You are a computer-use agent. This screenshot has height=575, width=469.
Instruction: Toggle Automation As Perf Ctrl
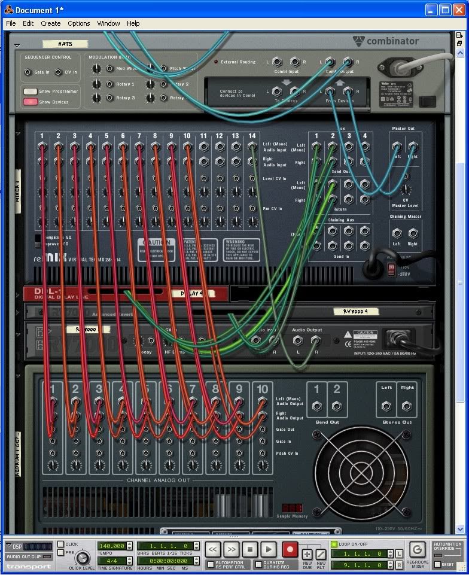tap(211, 564)
